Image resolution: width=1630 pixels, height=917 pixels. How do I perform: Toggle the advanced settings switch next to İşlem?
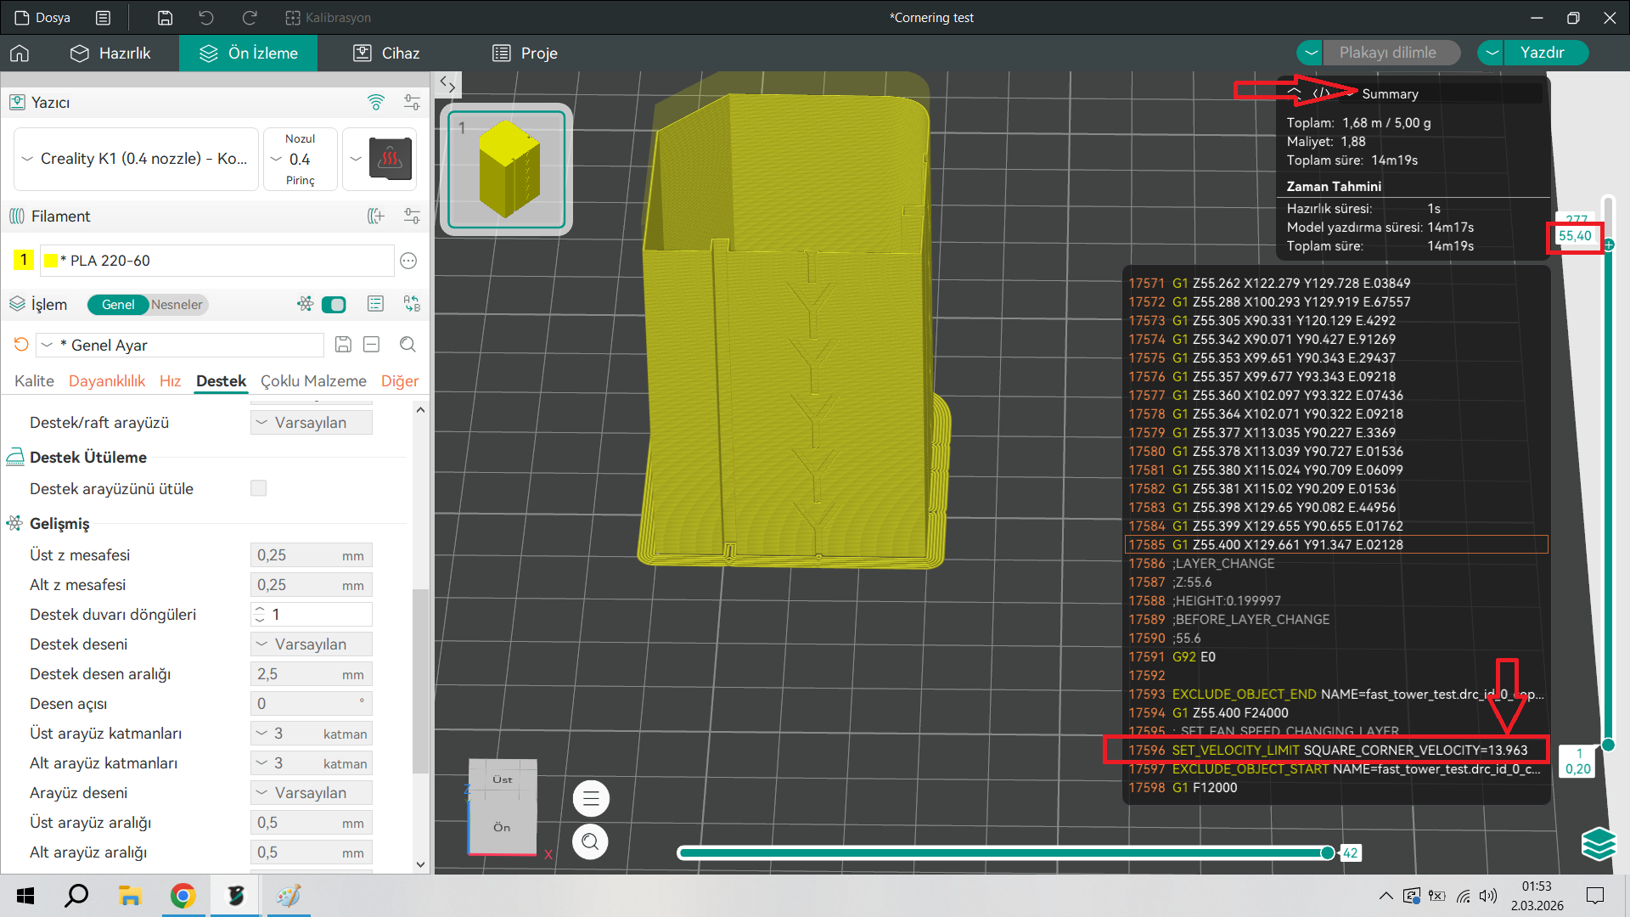pos(334,305)
